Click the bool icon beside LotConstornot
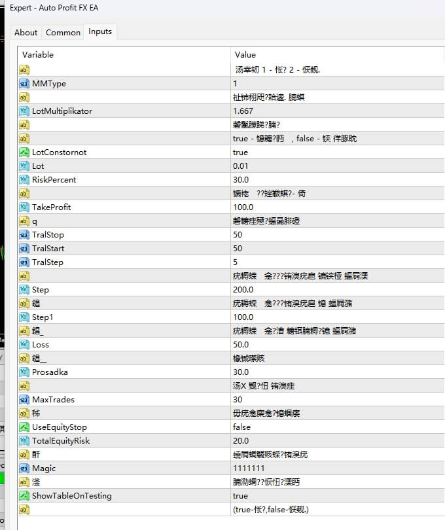 [24, 152]
